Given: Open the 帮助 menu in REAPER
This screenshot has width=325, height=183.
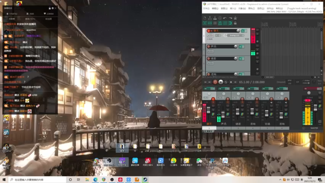Looking at the screenshot, I should point(279,9).
